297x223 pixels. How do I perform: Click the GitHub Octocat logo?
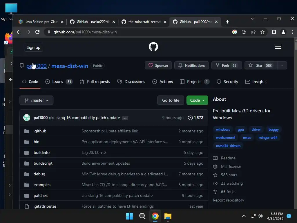click(x=153, y=47)
